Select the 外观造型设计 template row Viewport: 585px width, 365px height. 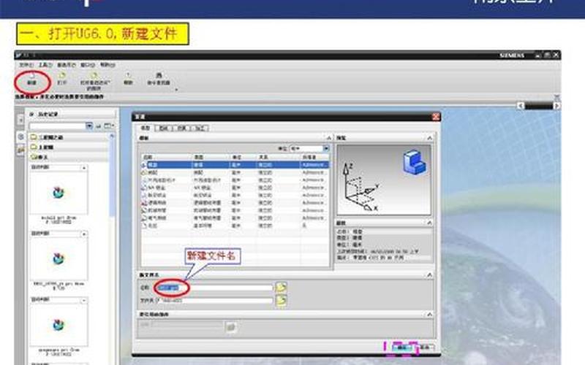pos(235,180)
